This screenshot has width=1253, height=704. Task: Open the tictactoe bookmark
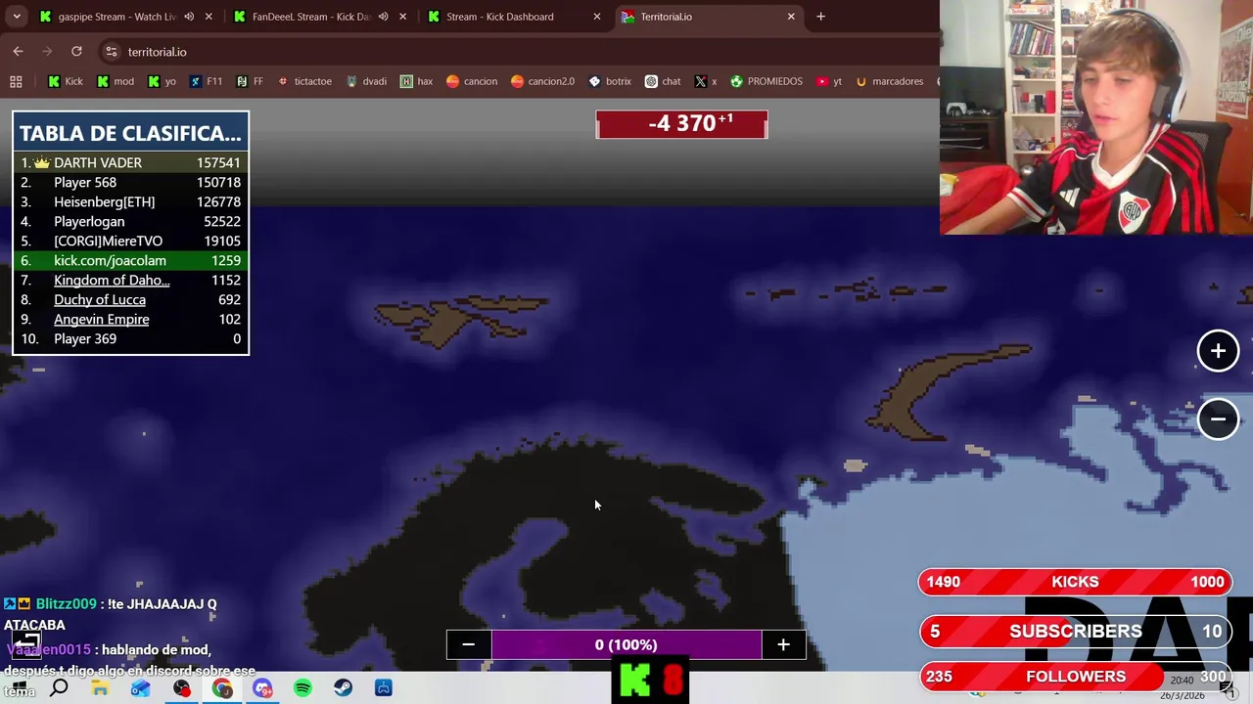coord(303,81)
